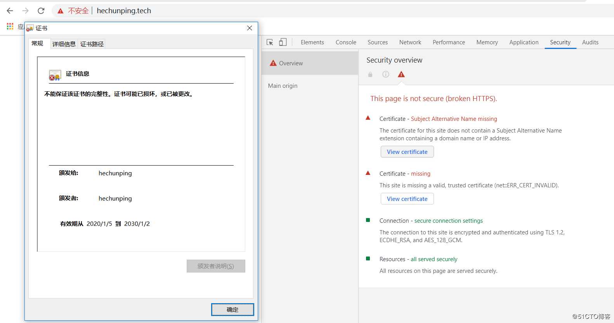Image resolution: width=614 pixels, height=323 pixels.
Task: Click validity end date 2030/1/2
Action: [x=137, y=223]
